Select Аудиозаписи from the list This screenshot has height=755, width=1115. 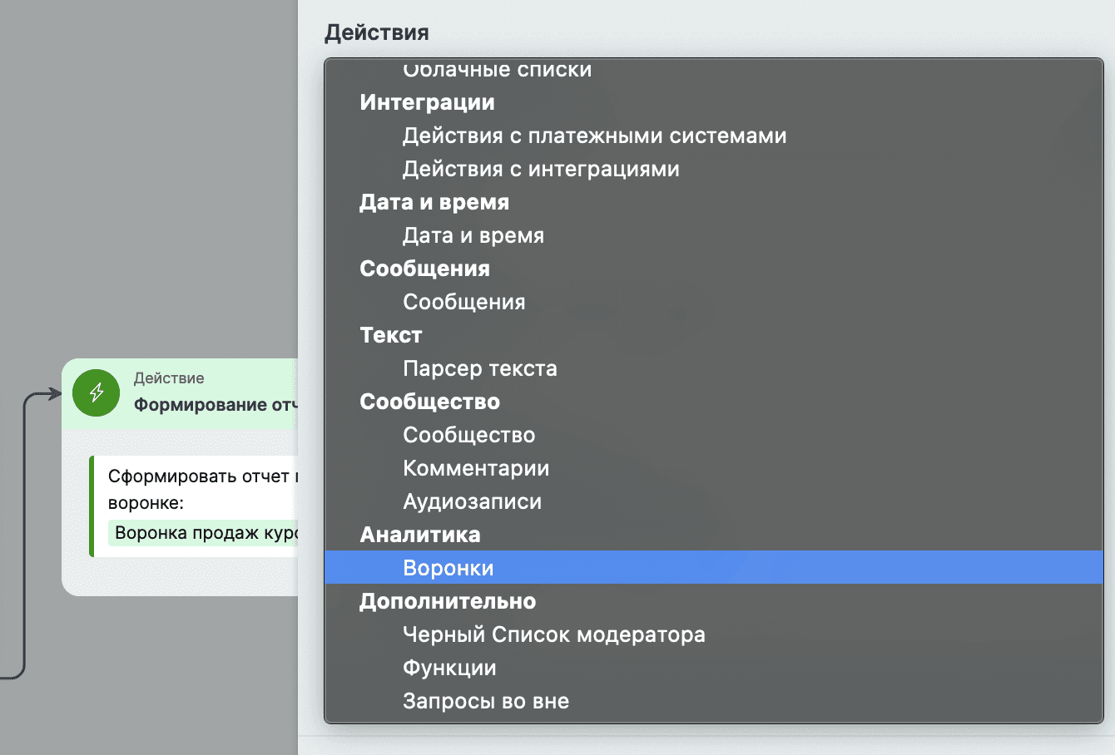click(472, 501)
